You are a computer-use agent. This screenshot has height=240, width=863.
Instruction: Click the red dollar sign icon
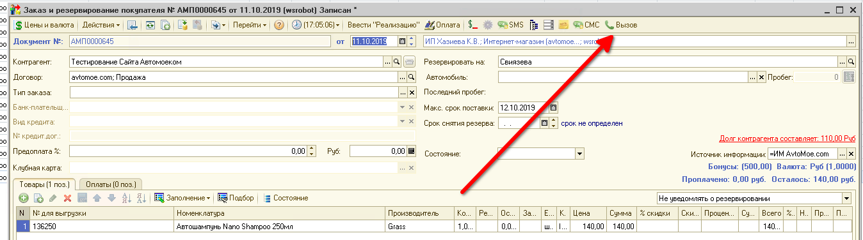coord(473,25)
